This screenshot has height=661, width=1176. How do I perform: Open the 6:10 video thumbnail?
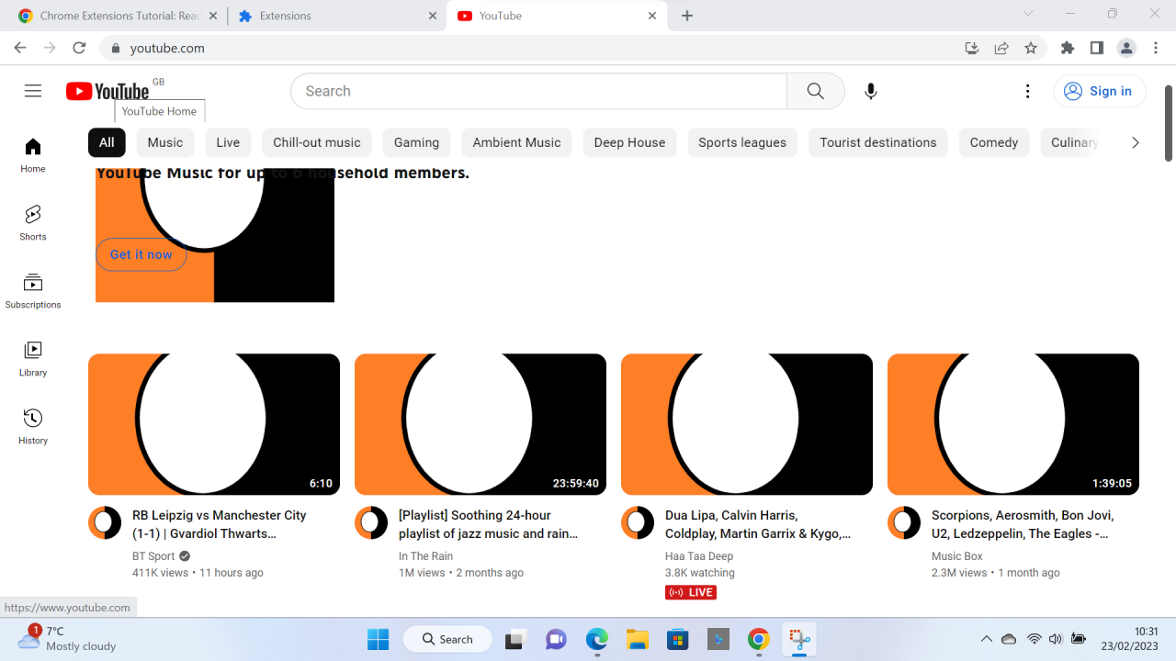point(214,424)
